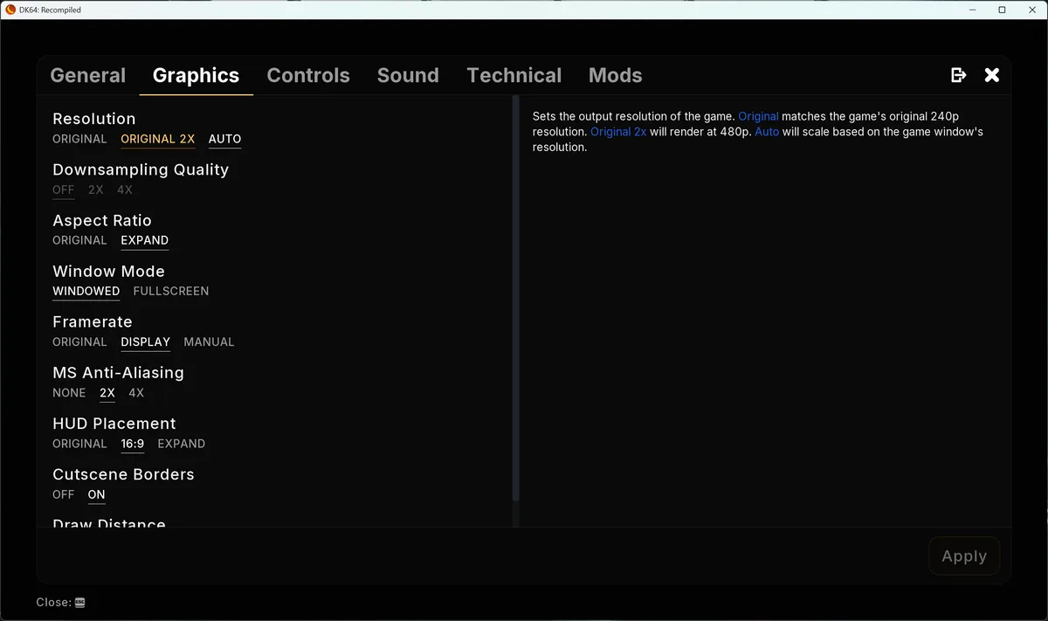Click the Escape key icon beside Close
This screenshot has height=621, width=1048.
(x=79, y=603)
